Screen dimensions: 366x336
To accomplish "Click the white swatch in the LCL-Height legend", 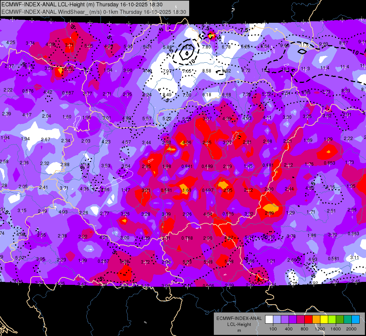I will point(269,320).
